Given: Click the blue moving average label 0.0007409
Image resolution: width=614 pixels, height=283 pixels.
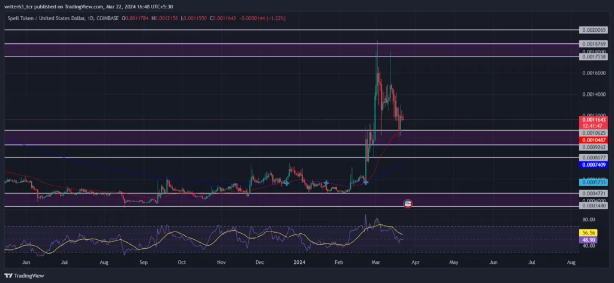Looking at the screenshot, I should (x=594, y=165).
